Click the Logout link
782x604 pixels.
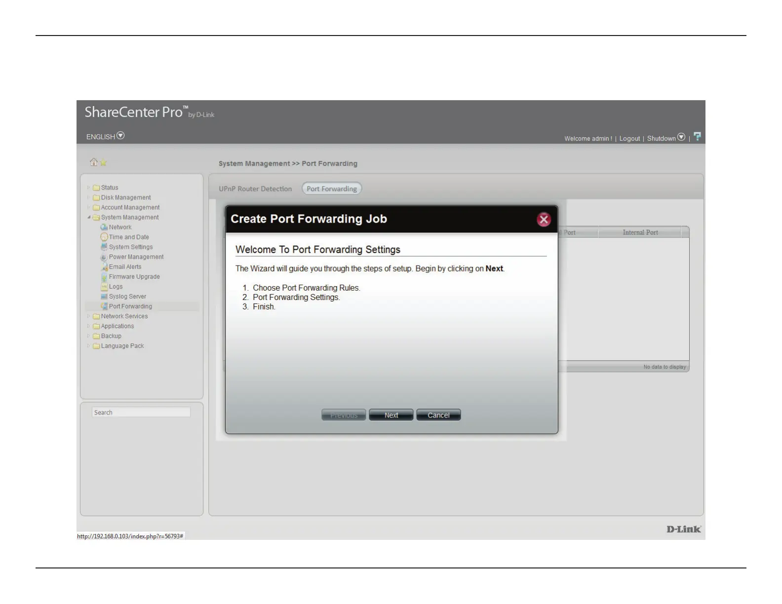(x=629, y=139)
